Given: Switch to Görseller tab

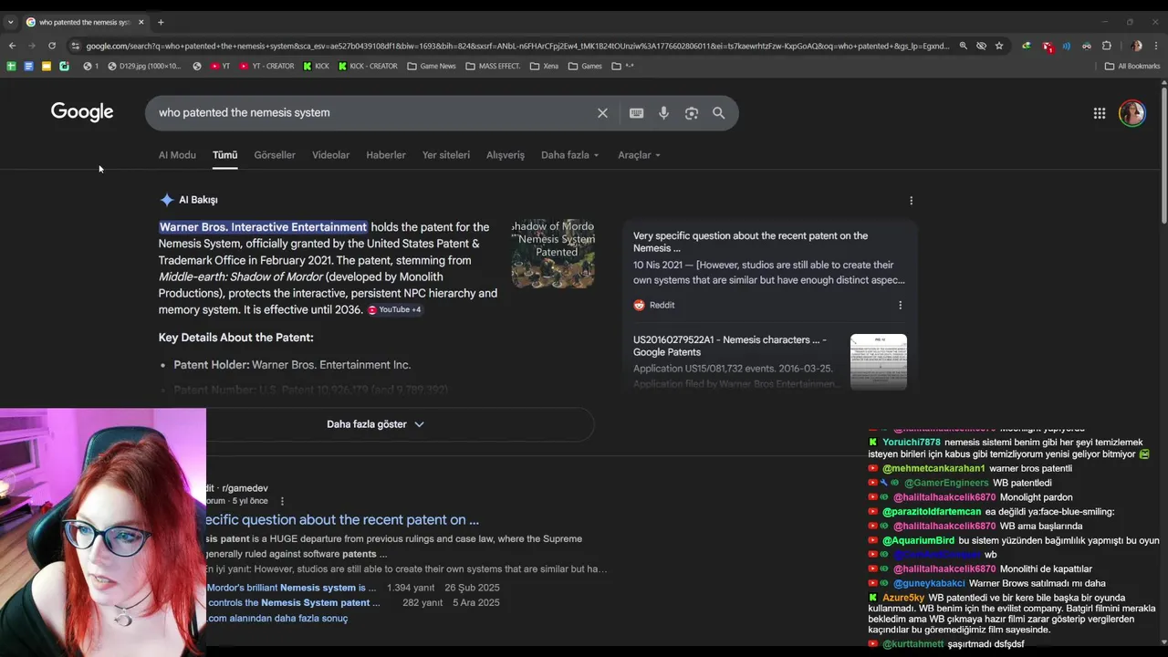Looking at the screenshot, I should tap(275, 155).
